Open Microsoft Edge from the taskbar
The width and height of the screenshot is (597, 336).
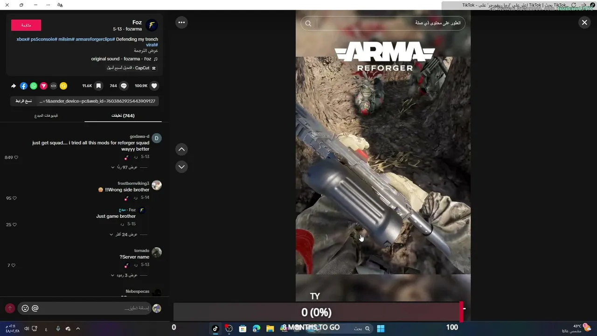[x=256, y=329]
